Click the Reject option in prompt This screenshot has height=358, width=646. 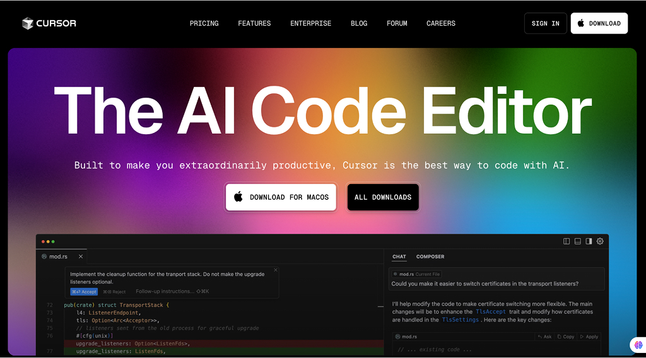115,291
